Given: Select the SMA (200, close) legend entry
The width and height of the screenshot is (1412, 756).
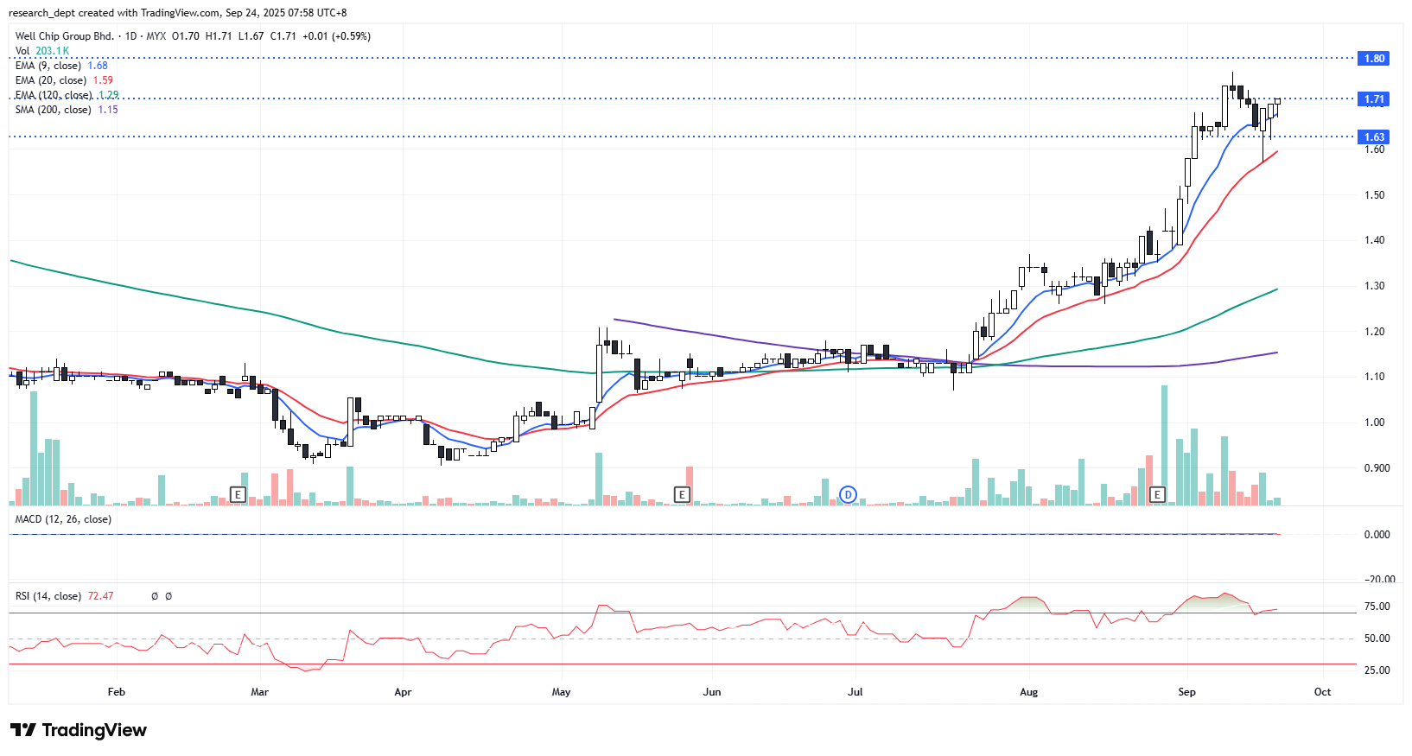Looking at the screenshot, I should click(x=53, y=110).
